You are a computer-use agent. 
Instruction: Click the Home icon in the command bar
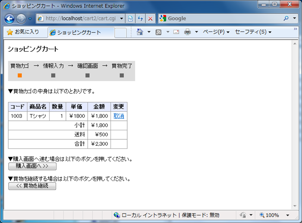click(140, 32)
